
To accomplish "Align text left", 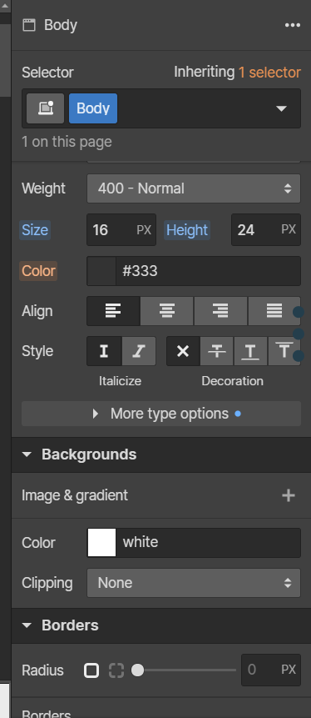I will coord(113,311).
